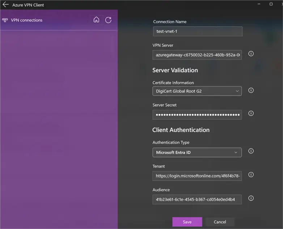Show info for the Tenant field
The height and width of the screenshot is (229, 283).
click(251, 174)
